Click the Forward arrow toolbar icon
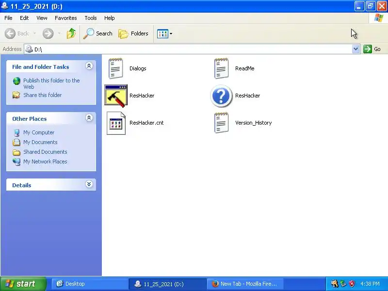 point(48,33)
